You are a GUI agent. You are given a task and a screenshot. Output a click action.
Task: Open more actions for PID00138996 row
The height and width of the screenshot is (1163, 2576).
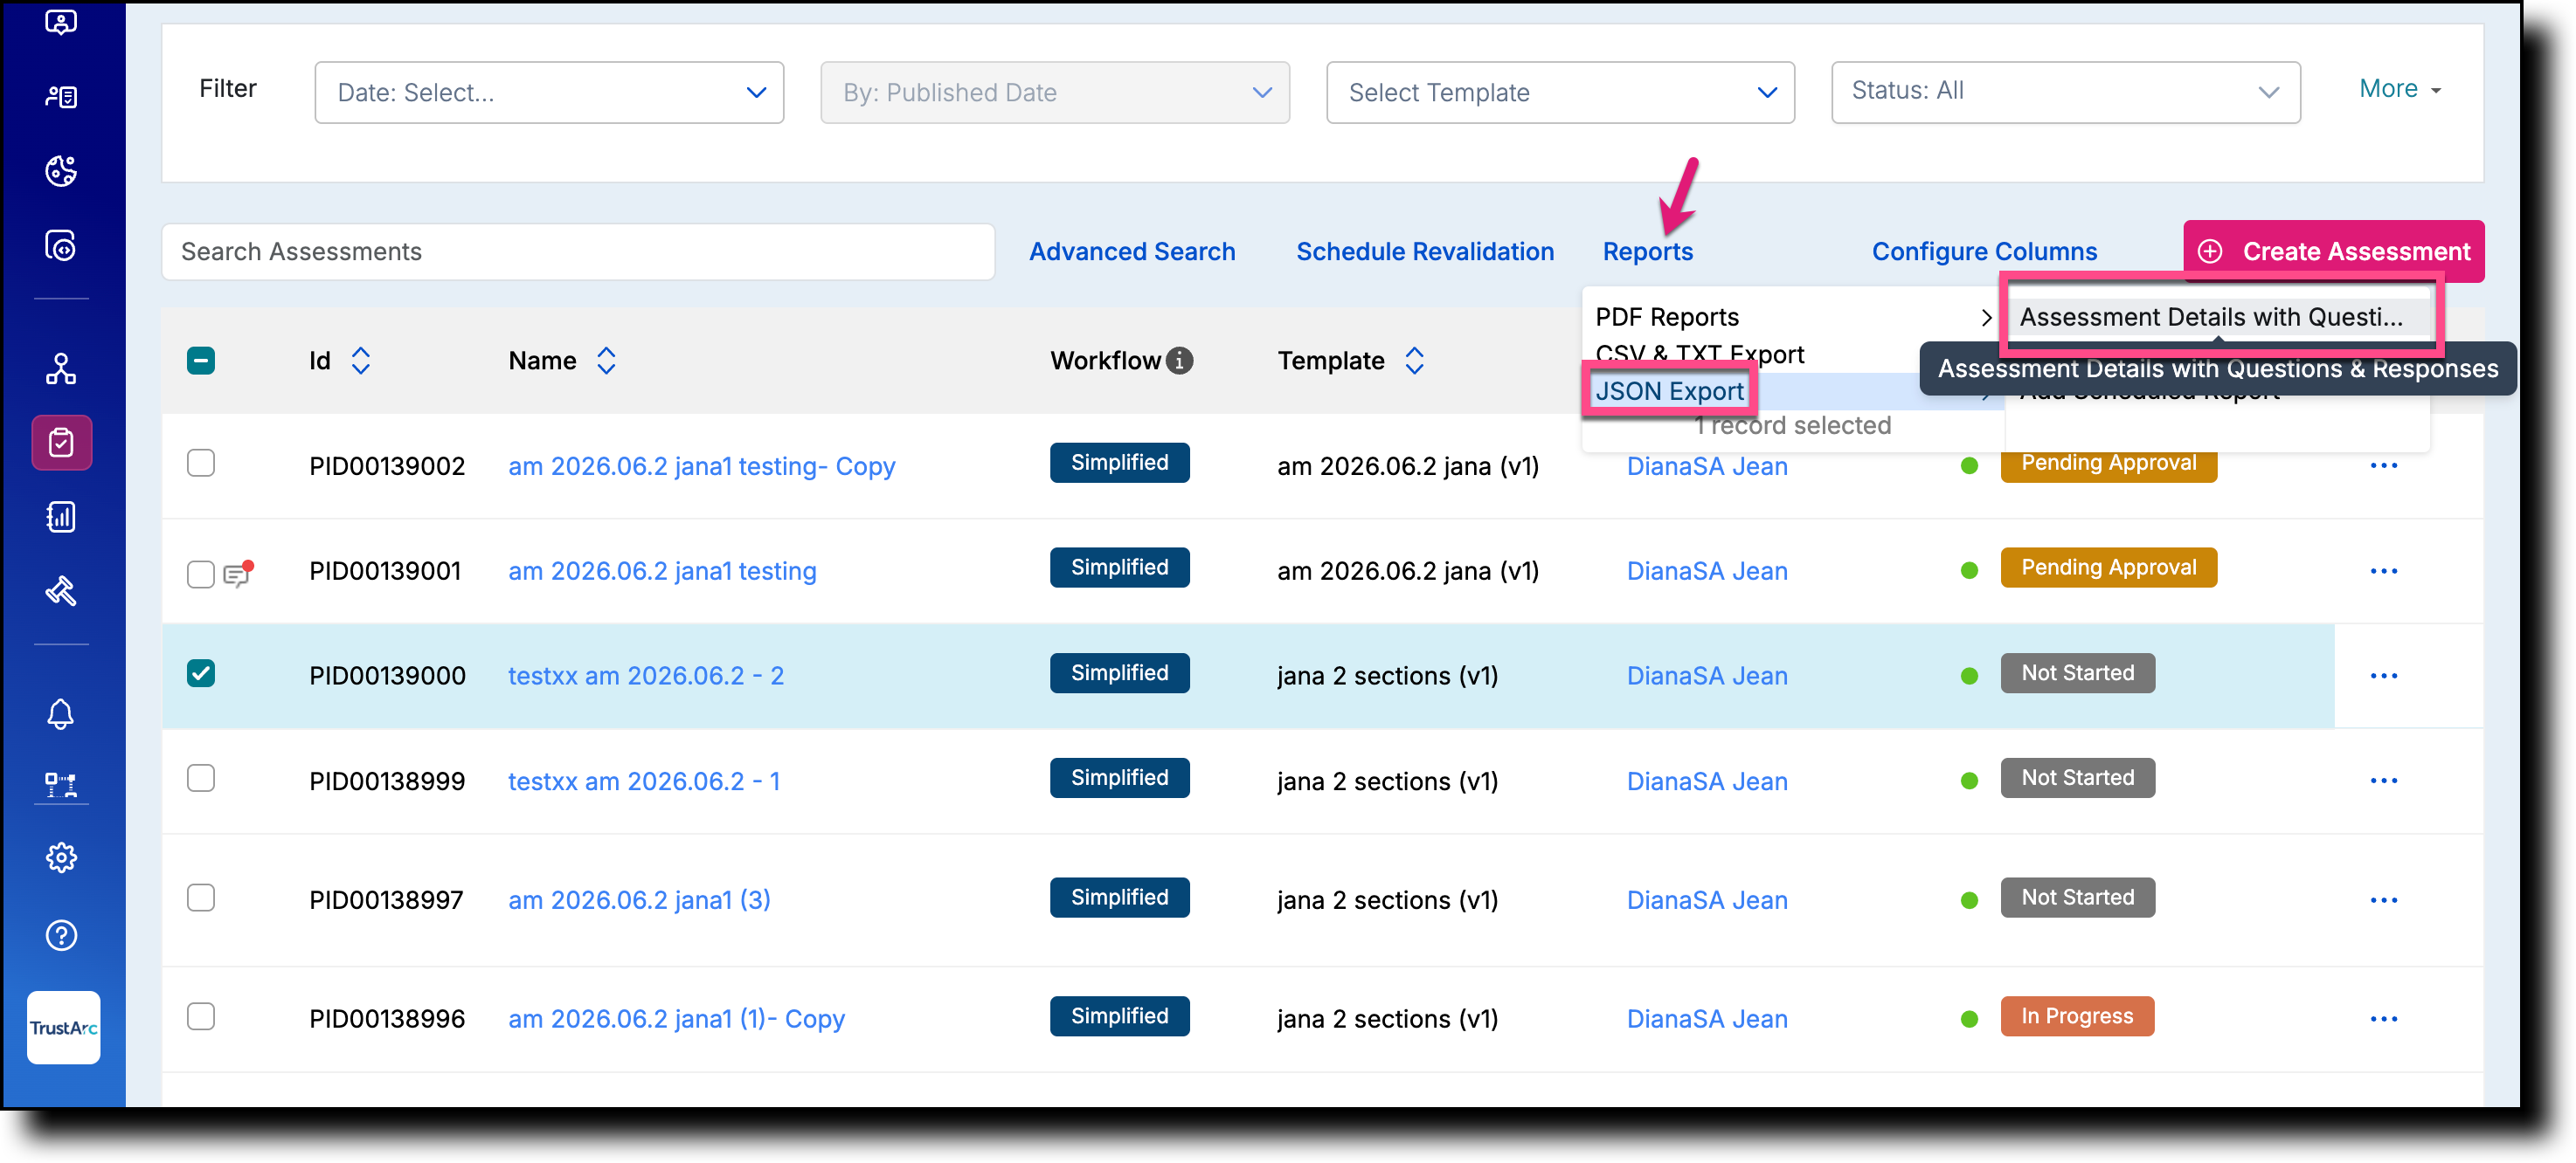pyautogui.click(x=2383, y=1019)
